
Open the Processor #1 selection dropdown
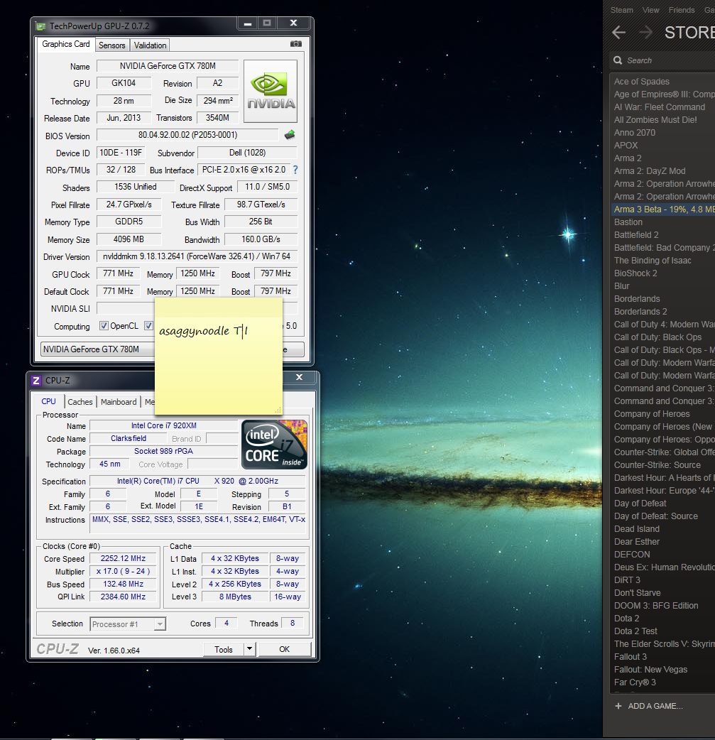[x=128, y=624]
